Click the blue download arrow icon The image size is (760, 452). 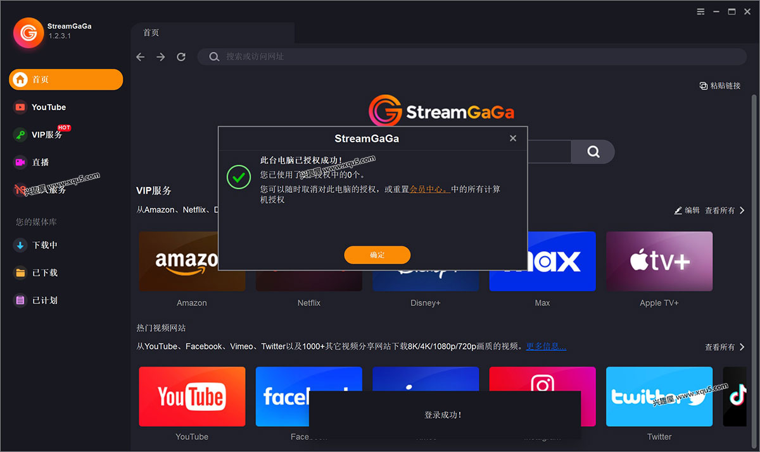[x=20, y=245]
